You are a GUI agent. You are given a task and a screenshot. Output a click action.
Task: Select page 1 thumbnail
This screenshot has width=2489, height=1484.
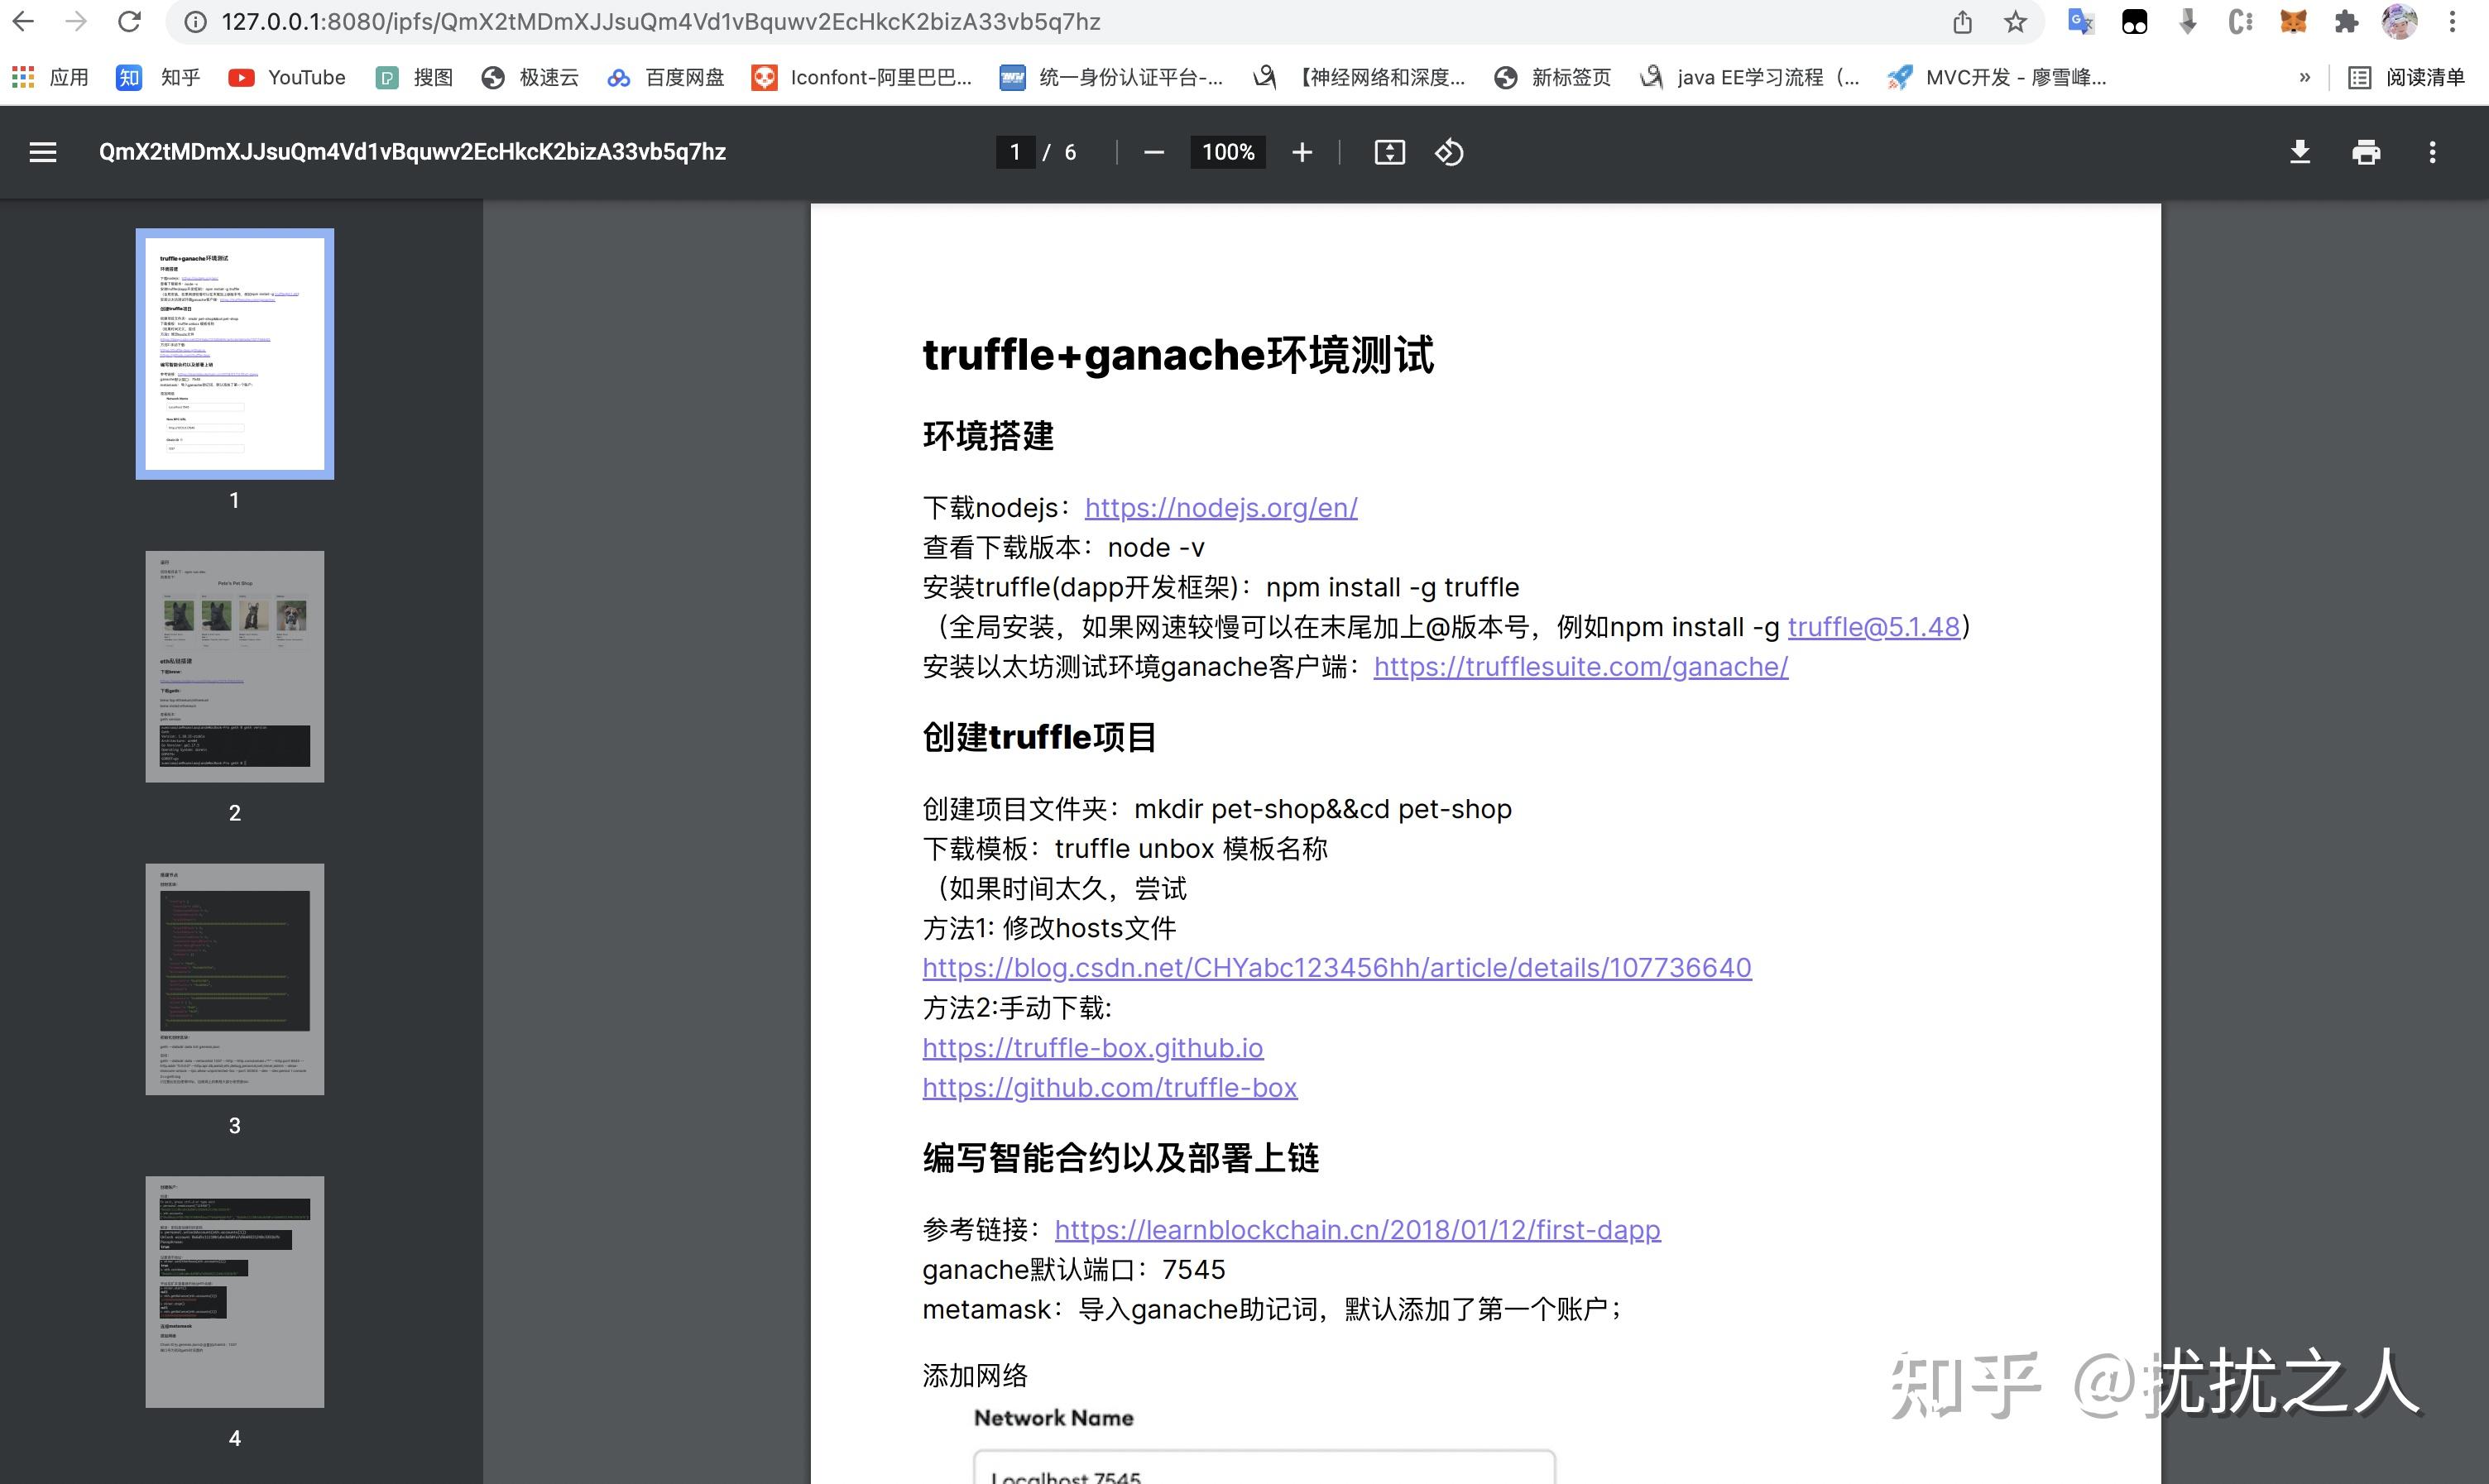(x=235, y=354)
